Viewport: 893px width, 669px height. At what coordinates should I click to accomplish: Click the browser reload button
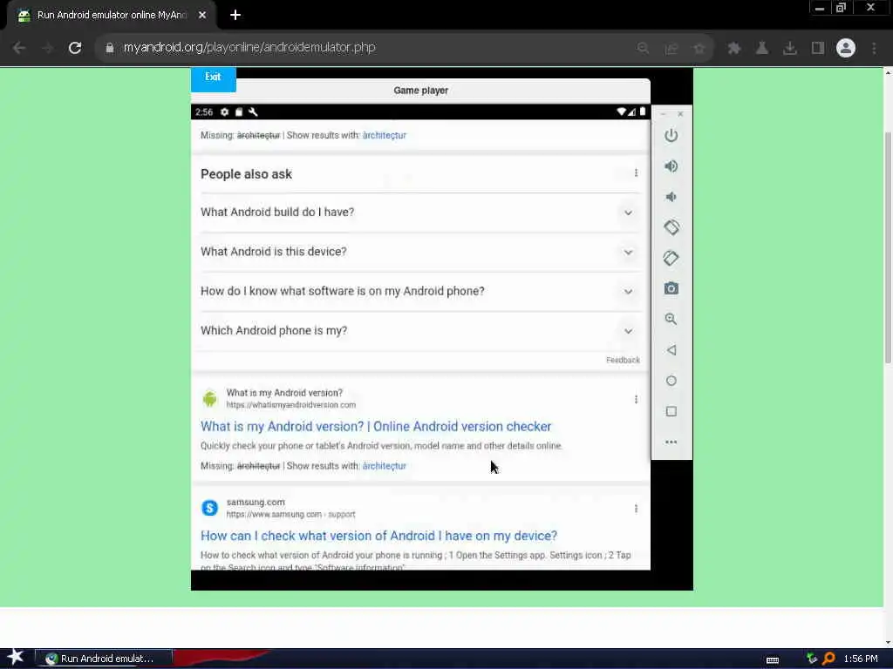75,48
